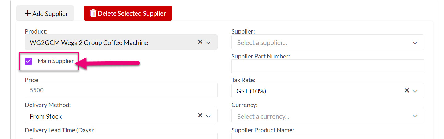Click the Add Supplier button
This screenshot has height=139, width=444.
pyautogui.click(x=45, y=13)
